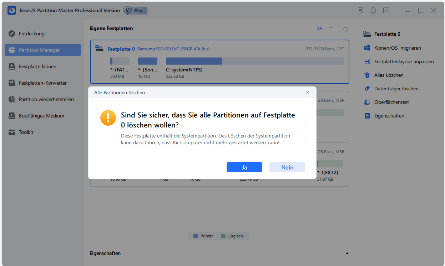Click the Pro version badge
Viewport: 445px width, 266px height.
click(135, 10)
